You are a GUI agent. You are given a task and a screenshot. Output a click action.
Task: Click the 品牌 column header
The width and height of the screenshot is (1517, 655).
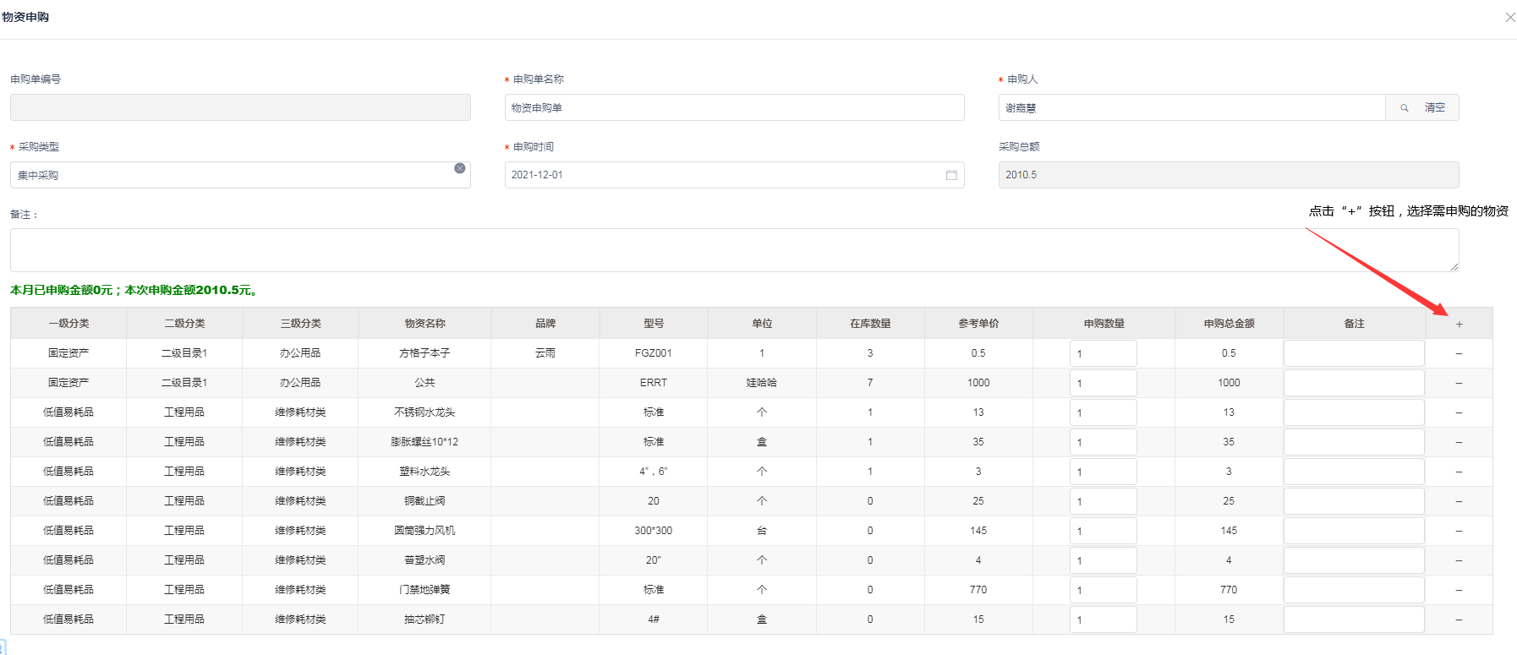545,324
